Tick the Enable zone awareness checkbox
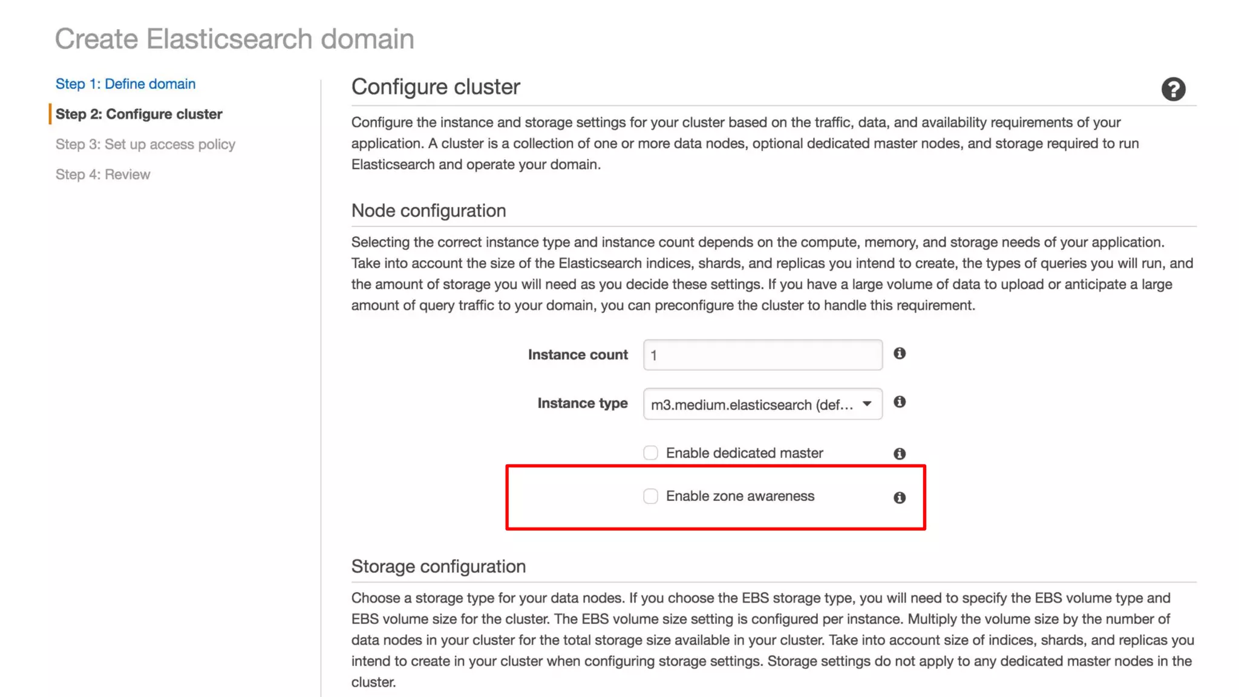Image resolution: width=1239 pixels, height=697 pixels. (x=650, y=496)
